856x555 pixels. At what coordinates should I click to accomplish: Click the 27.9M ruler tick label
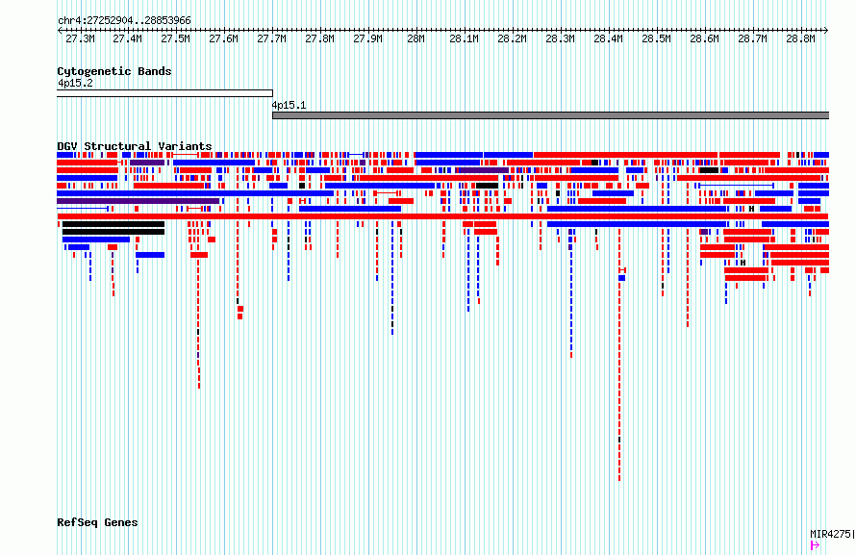[367, 38]
